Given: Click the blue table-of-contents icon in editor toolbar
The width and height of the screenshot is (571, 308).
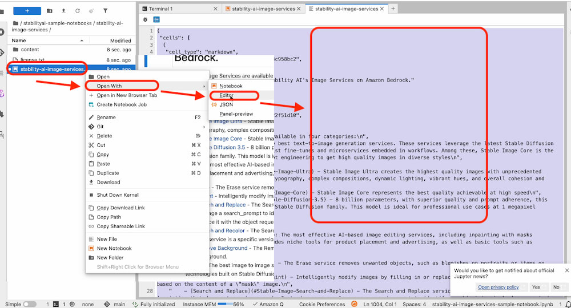Looking at the screenshot, I should [156, 19].
